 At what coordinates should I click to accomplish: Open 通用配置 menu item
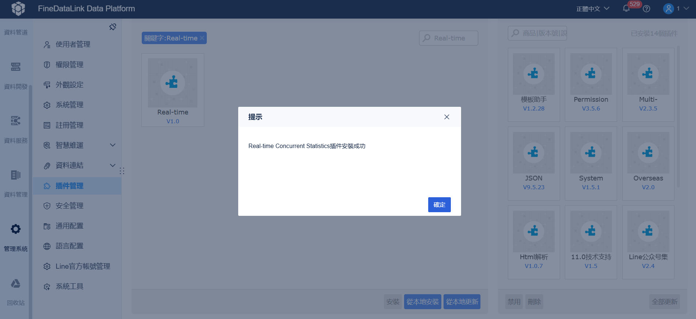[77, 226]
